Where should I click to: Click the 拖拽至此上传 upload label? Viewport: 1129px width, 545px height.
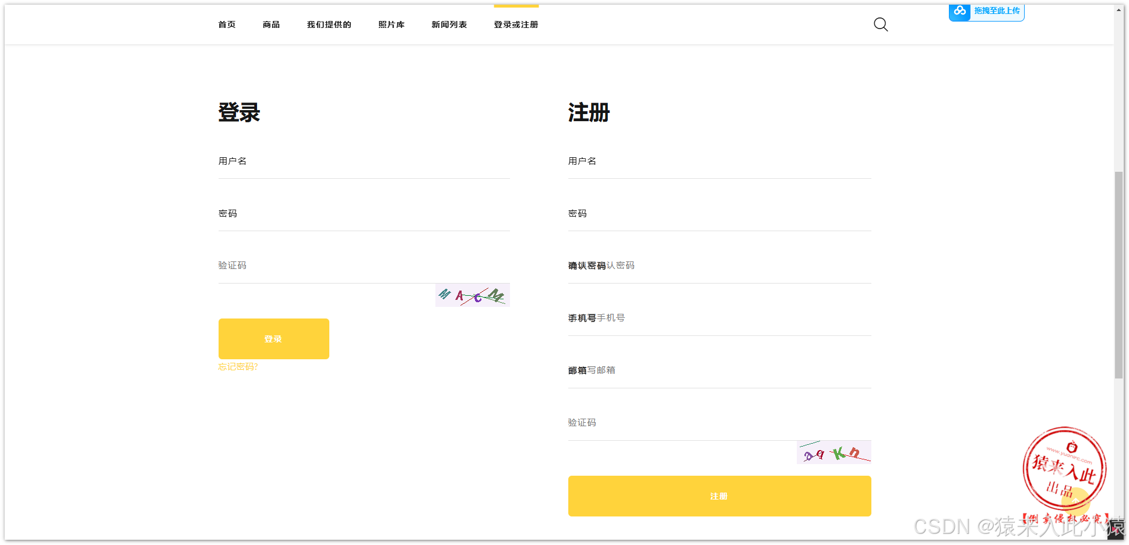pos(997,10)
